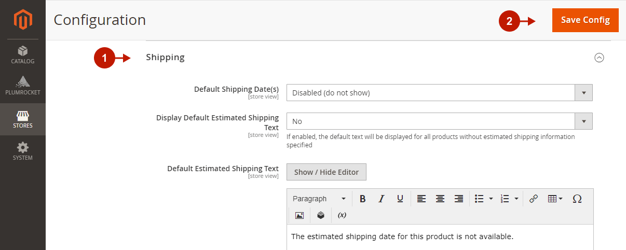Open the Plumrocket sidebar menu
Viewport: 626px width, 250px height.
coord(23,86)
